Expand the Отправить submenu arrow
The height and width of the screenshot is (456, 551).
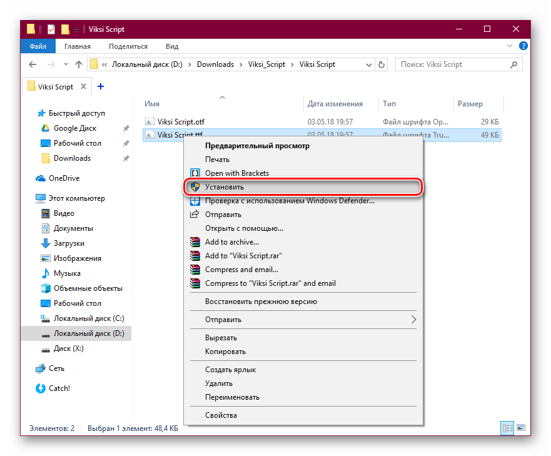(x=413, y=320)
